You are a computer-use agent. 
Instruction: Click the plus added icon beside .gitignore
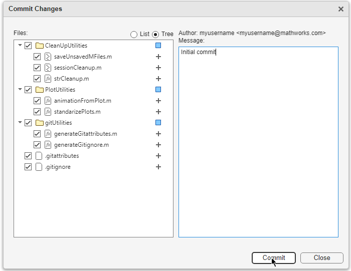158,167
